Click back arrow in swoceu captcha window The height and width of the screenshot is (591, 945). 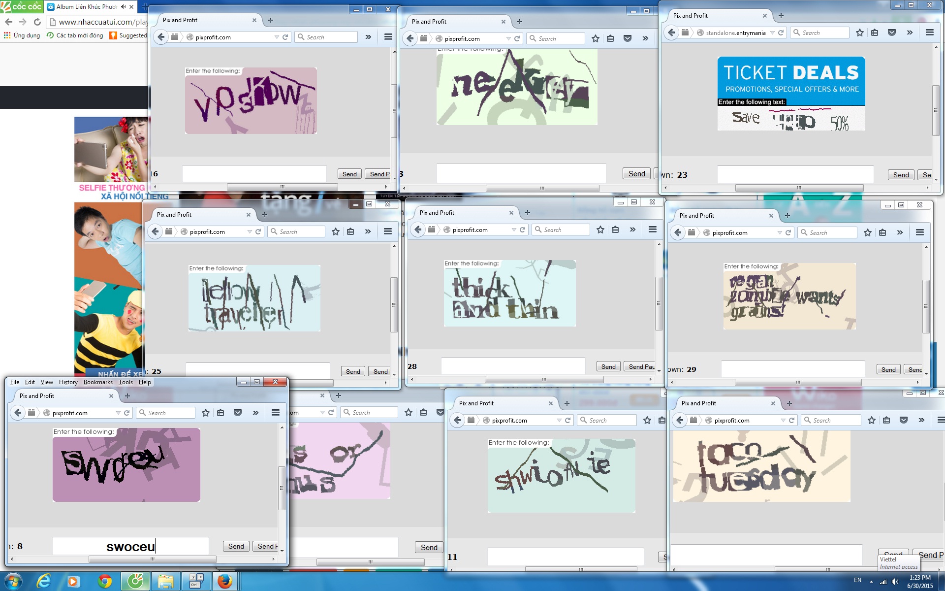tap(18, 413)
